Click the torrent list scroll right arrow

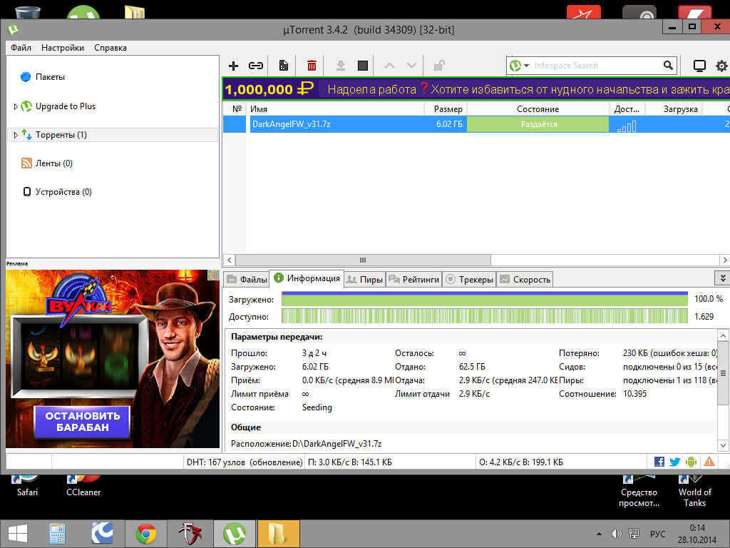[x=724, y=260]
